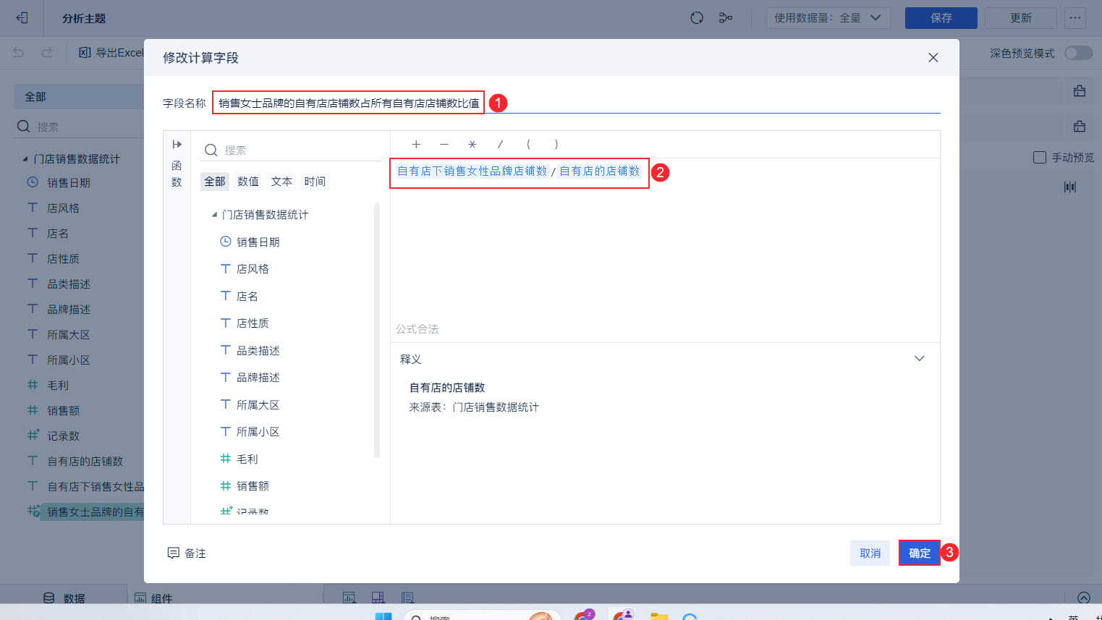The height and width of the screenshot is (620, 1102).
Task: Collapse the 释义 section chevron
Action: 920,359
